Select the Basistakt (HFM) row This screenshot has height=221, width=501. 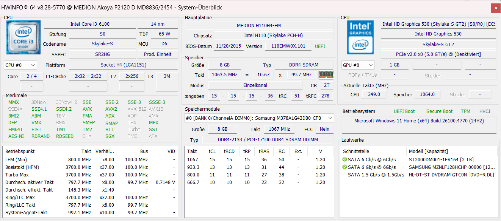coord(90,167)
